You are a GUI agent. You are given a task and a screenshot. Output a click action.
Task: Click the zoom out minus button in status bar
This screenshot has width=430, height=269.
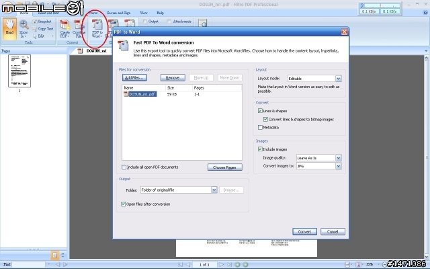pyautogui.click(x=384, y=264)
